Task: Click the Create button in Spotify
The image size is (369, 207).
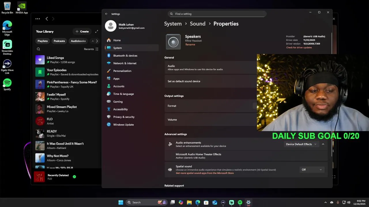Action: point(82,31)
